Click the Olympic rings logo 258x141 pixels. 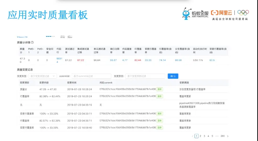click(x=243, y=13)
